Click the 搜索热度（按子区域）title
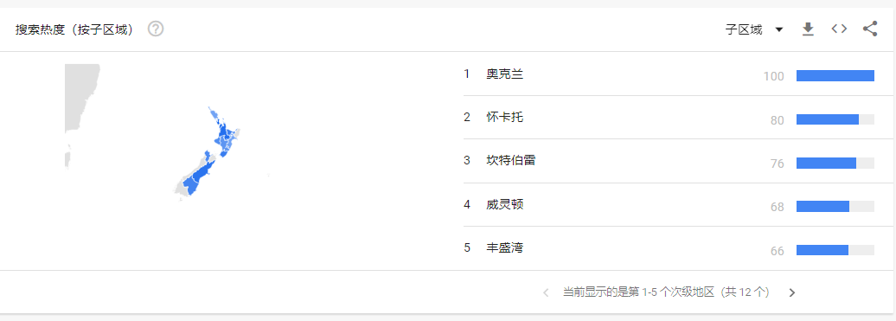 [x=75, y=29]
